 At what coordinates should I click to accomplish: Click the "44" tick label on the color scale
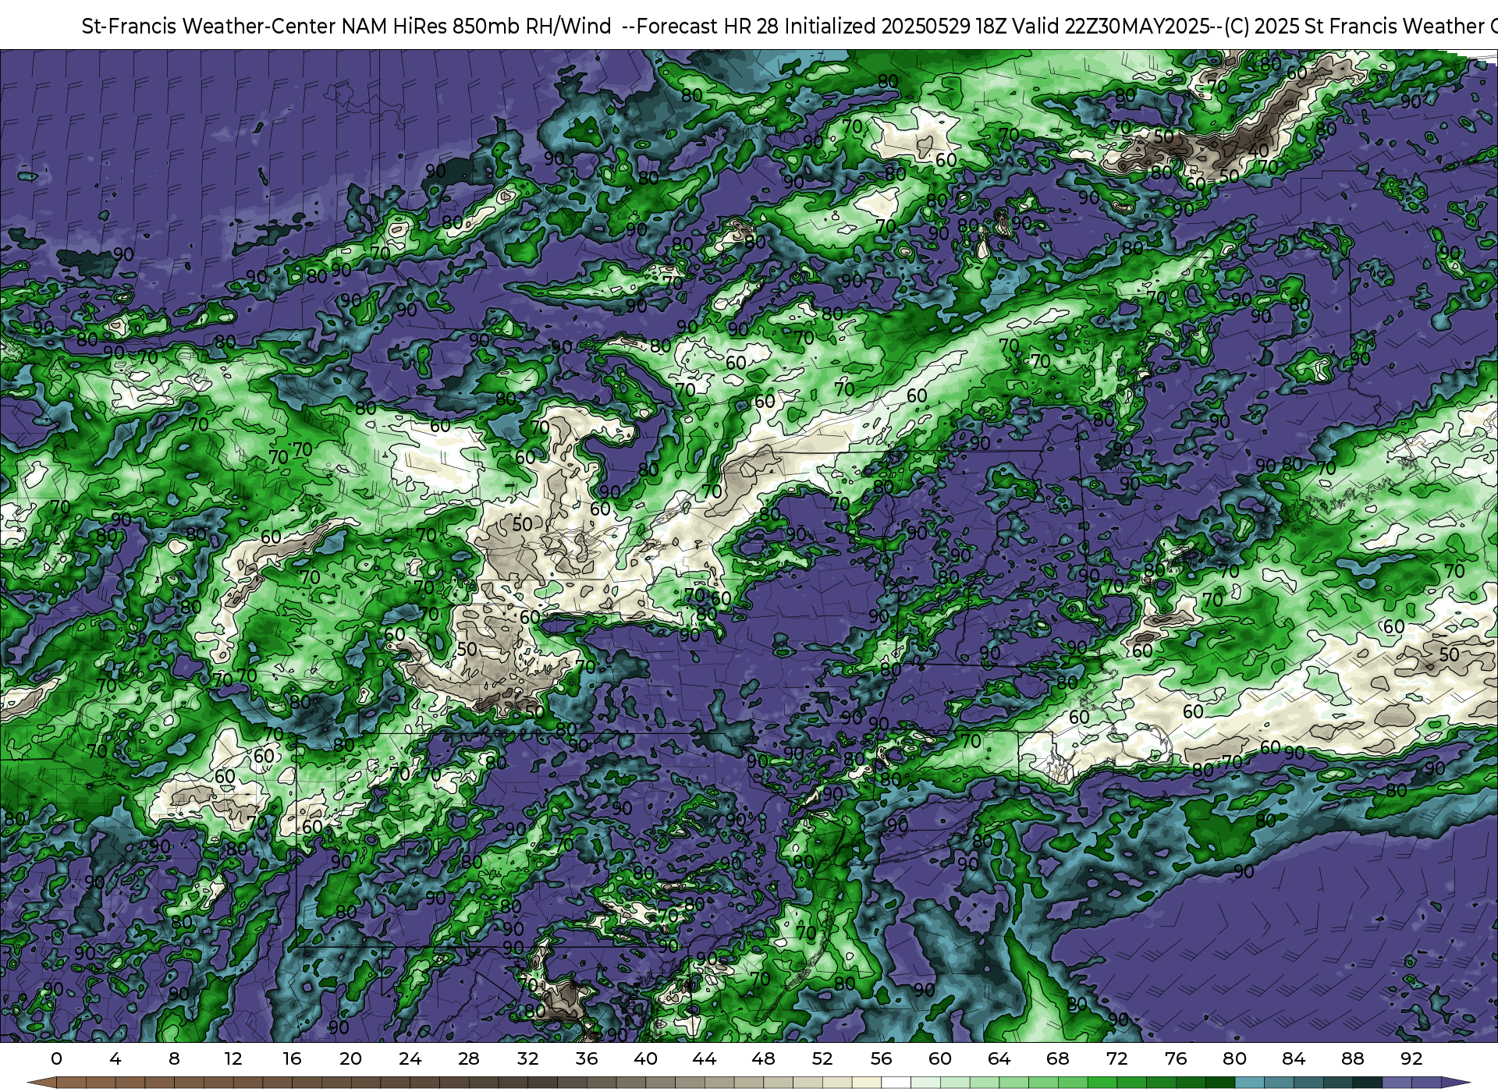pyautogui.click(x=705, y=1058)
